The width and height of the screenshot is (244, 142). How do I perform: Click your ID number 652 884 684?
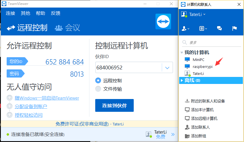click(x=65, y=62)
